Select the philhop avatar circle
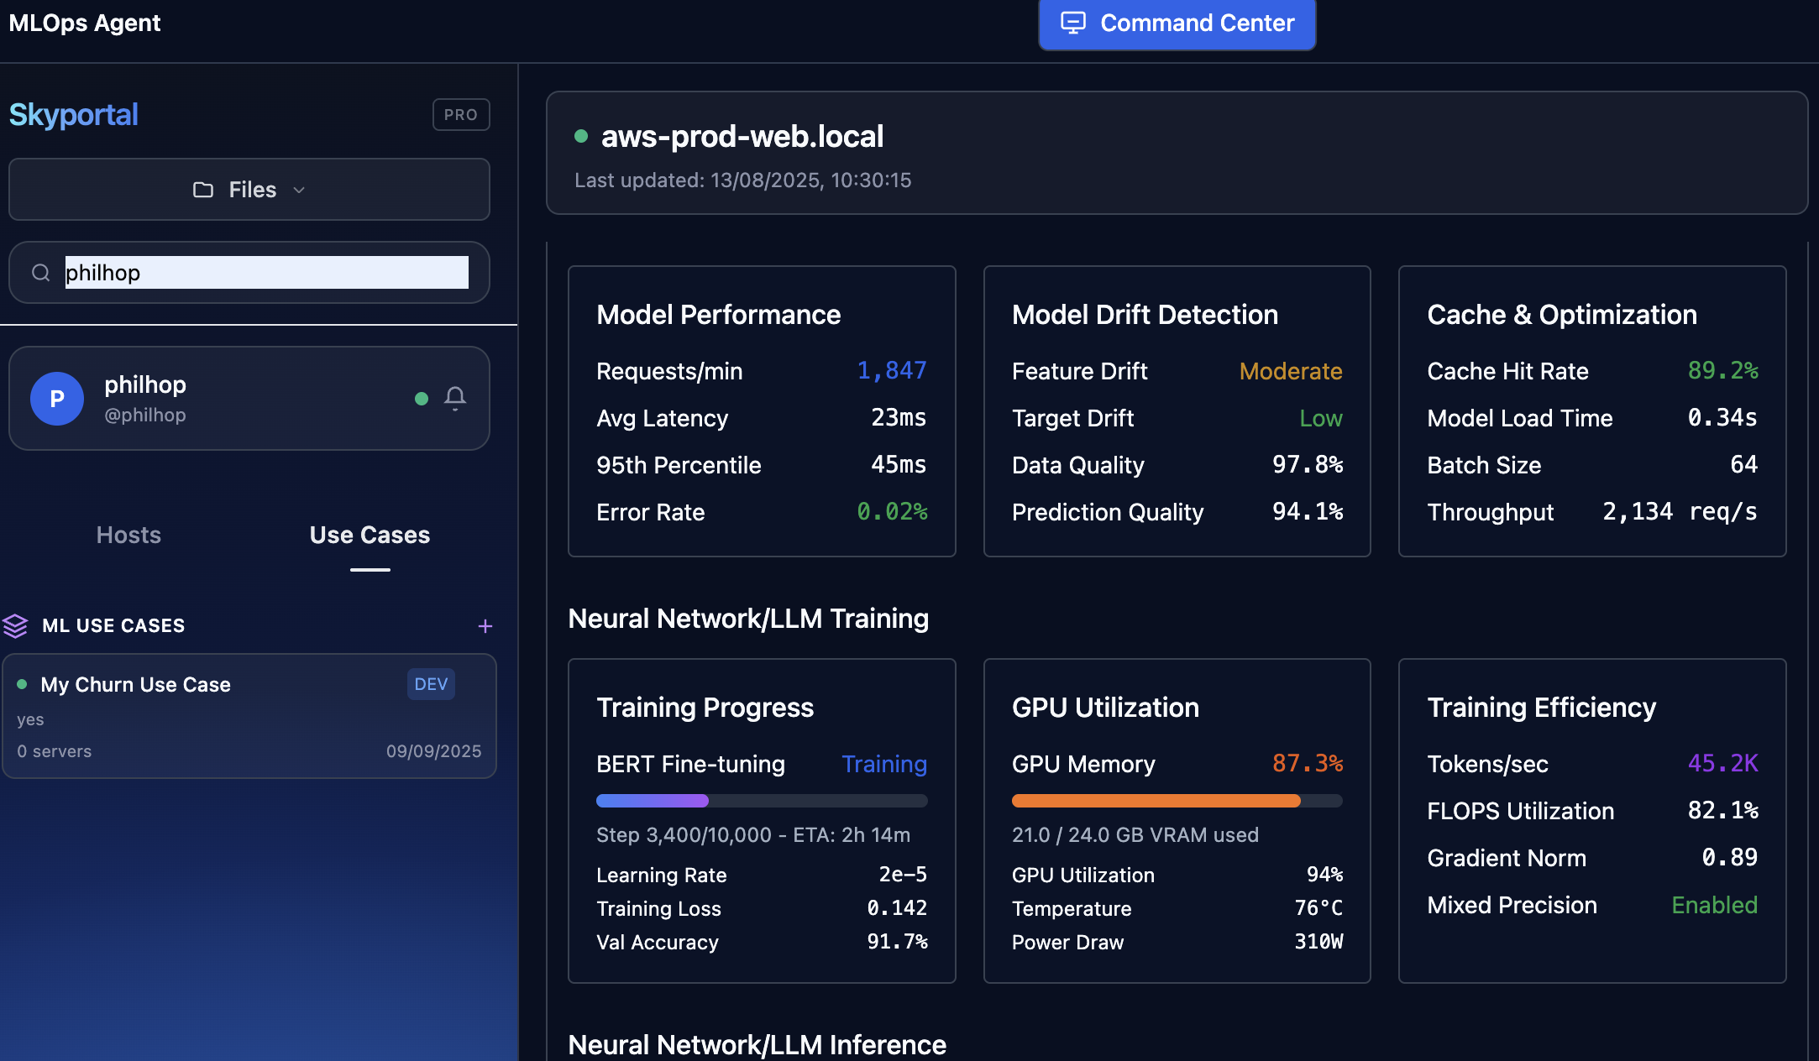 click(x=56, y=398)
